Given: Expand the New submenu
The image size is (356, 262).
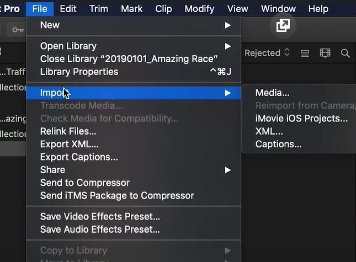Looking at the screenshot, I should click(134, 25).
